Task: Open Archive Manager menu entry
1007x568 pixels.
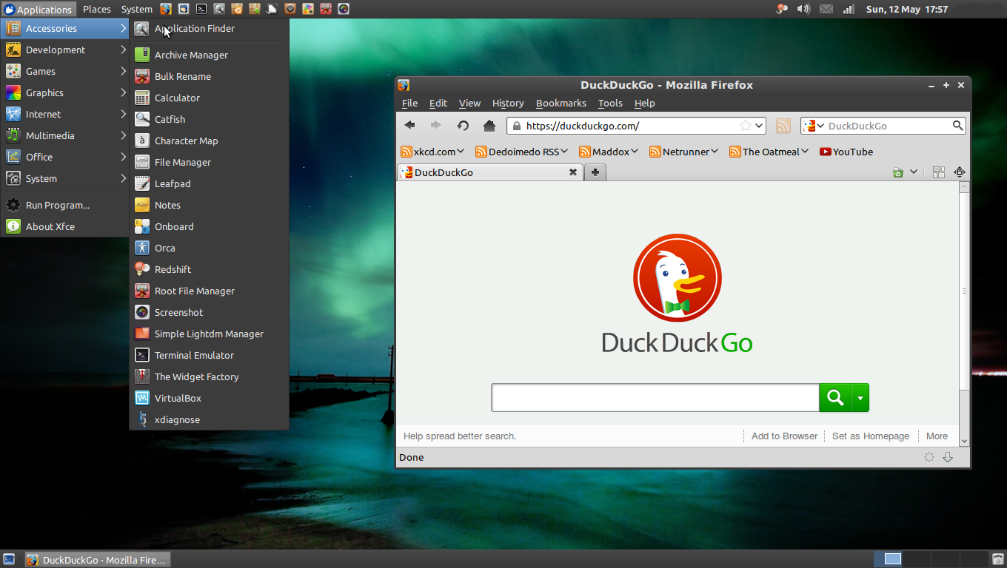Action: click(209, 55)
